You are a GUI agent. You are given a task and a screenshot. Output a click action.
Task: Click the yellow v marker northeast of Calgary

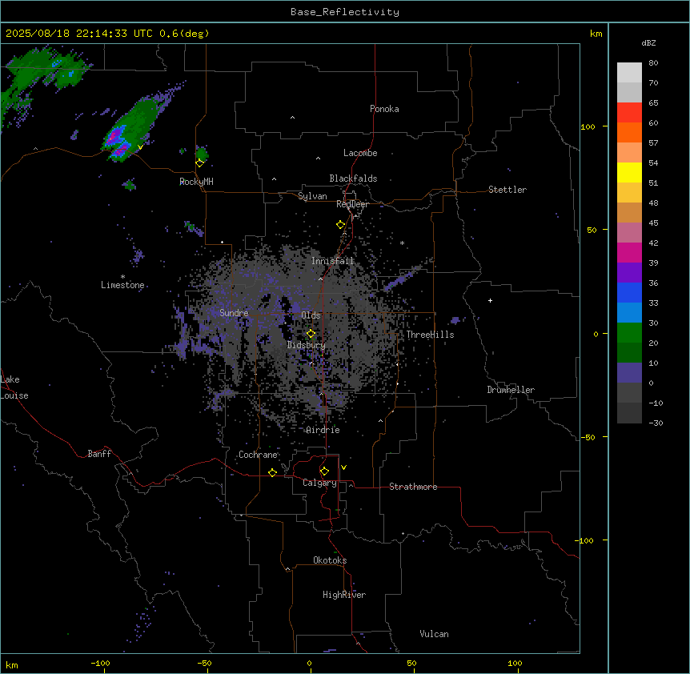click(343, 467)
